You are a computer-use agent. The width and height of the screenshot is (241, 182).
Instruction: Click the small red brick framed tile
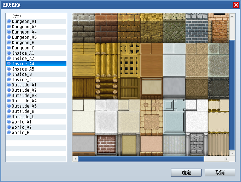[x=106, y=145]
